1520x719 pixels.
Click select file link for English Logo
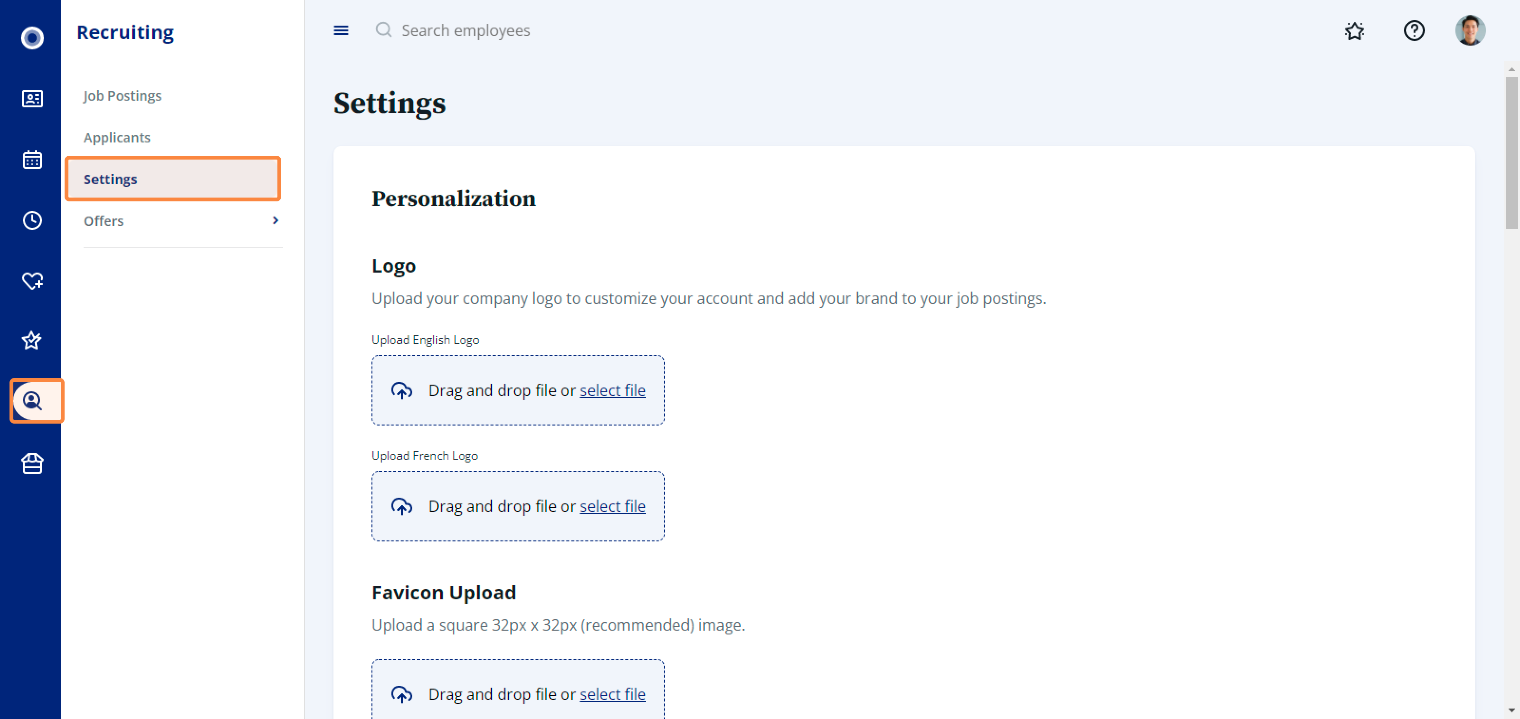[x=612, y=390]
